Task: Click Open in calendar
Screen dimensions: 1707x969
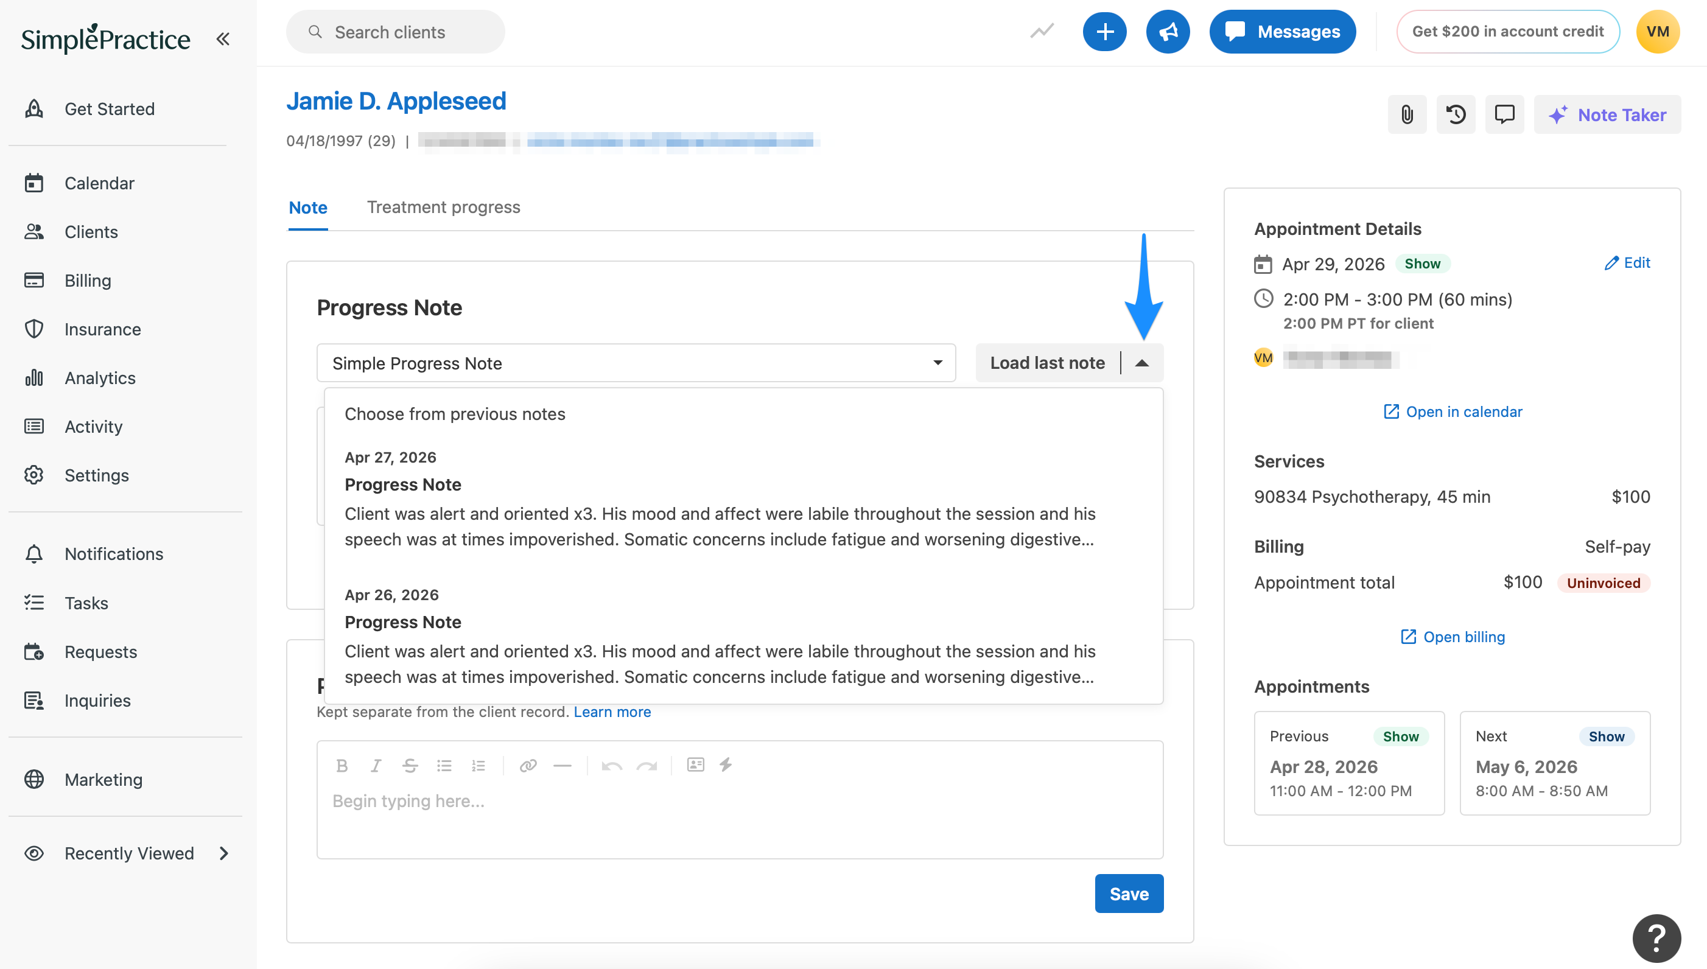Action: (1453, 411)
